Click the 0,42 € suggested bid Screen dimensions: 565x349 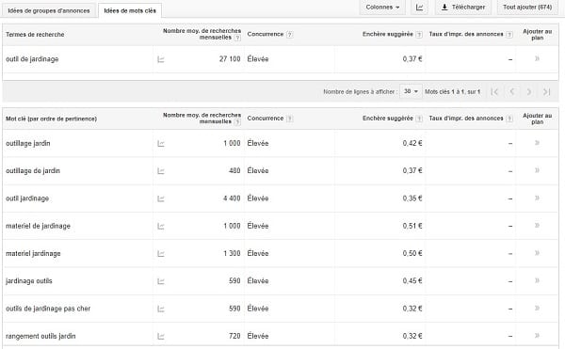[x=412, y=143]
